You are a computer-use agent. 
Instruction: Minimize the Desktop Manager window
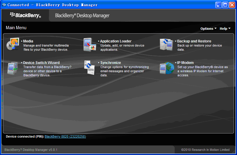218,5
